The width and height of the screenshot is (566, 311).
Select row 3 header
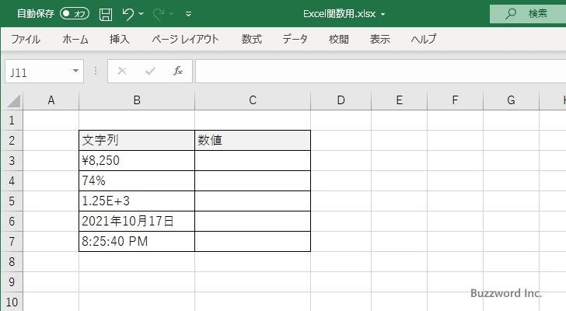[x=12, y=160]
